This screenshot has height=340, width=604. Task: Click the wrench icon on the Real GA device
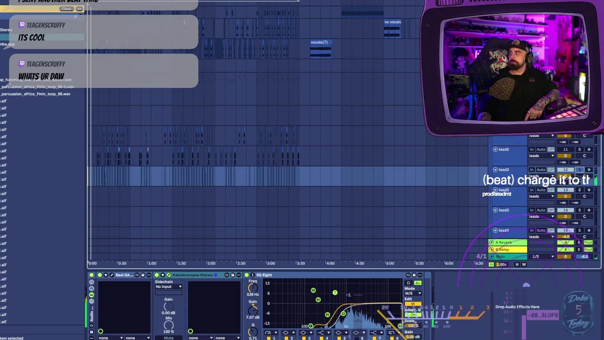coord(112,275)
